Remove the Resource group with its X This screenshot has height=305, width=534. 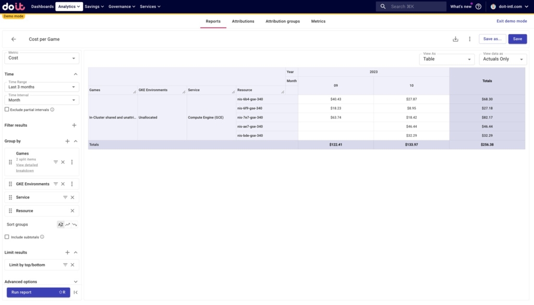[72, 211]
